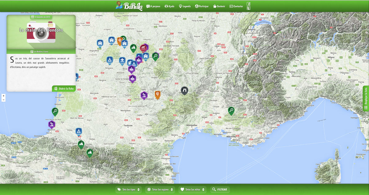Open the Legenda menu item
This screenshot has height=195, width=369.
click(x=184, y=6)
